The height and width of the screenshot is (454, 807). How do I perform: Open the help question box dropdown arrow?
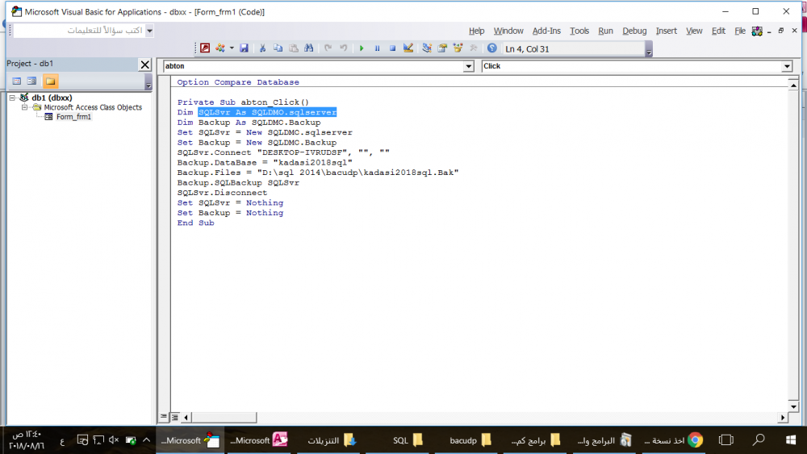click(x=150, y=31)
